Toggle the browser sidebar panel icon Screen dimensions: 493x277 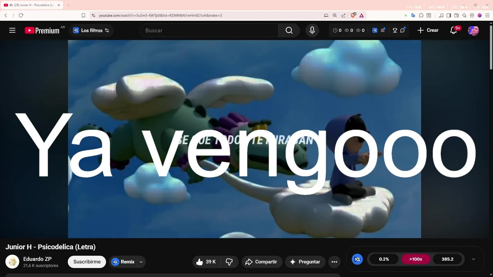[x=449, y=15]
